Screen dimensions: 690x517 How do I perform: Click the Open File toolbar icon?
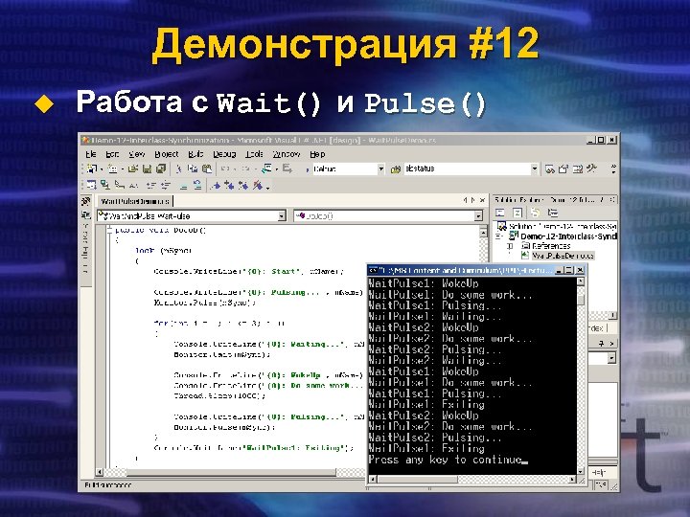tap(133, 169)
